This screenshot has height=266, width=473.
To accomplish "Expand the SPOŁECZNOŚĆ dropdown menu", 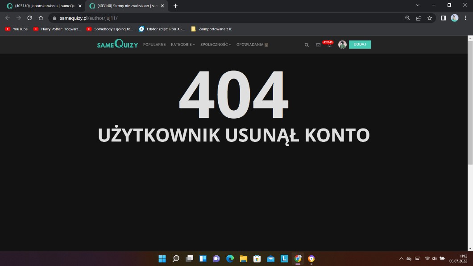I will click(x=216, y=45).
